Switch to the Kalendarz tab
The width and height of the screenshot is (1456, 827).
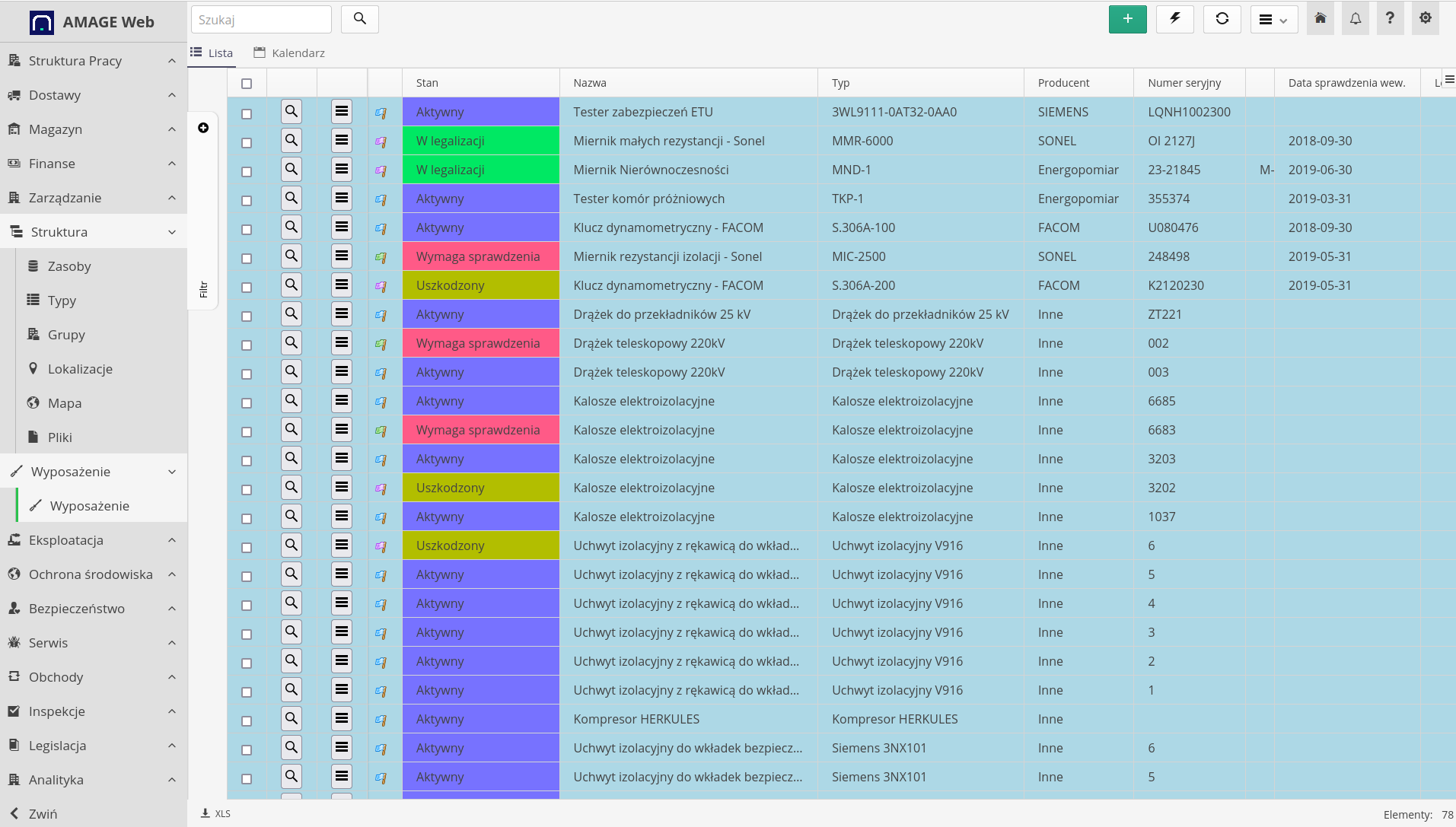pyautogui.click(x=289, y=53)
